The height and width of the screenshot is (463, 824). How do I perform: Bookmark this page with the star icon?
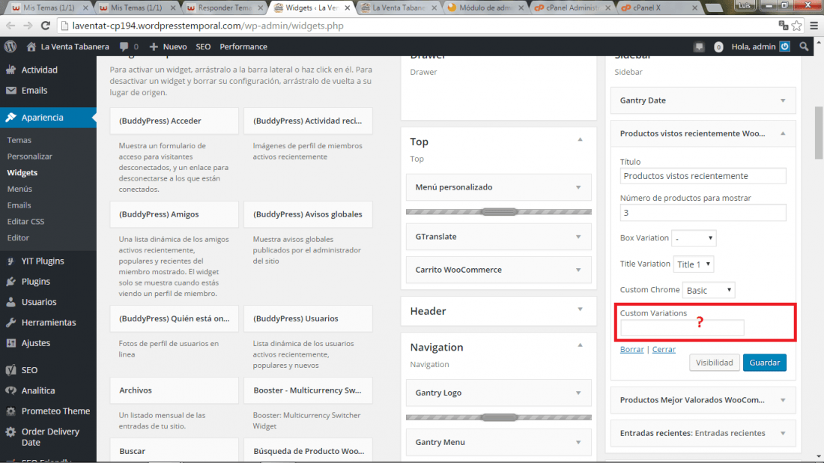pyautogui.click(x=797, y=25)
